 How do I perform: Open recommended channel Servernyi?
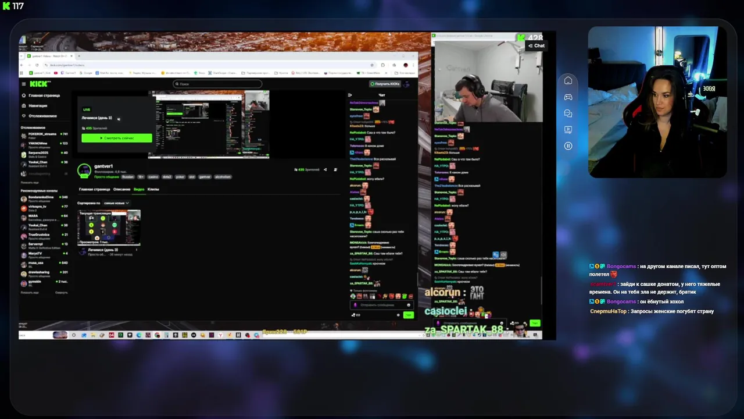pos(44,244)
